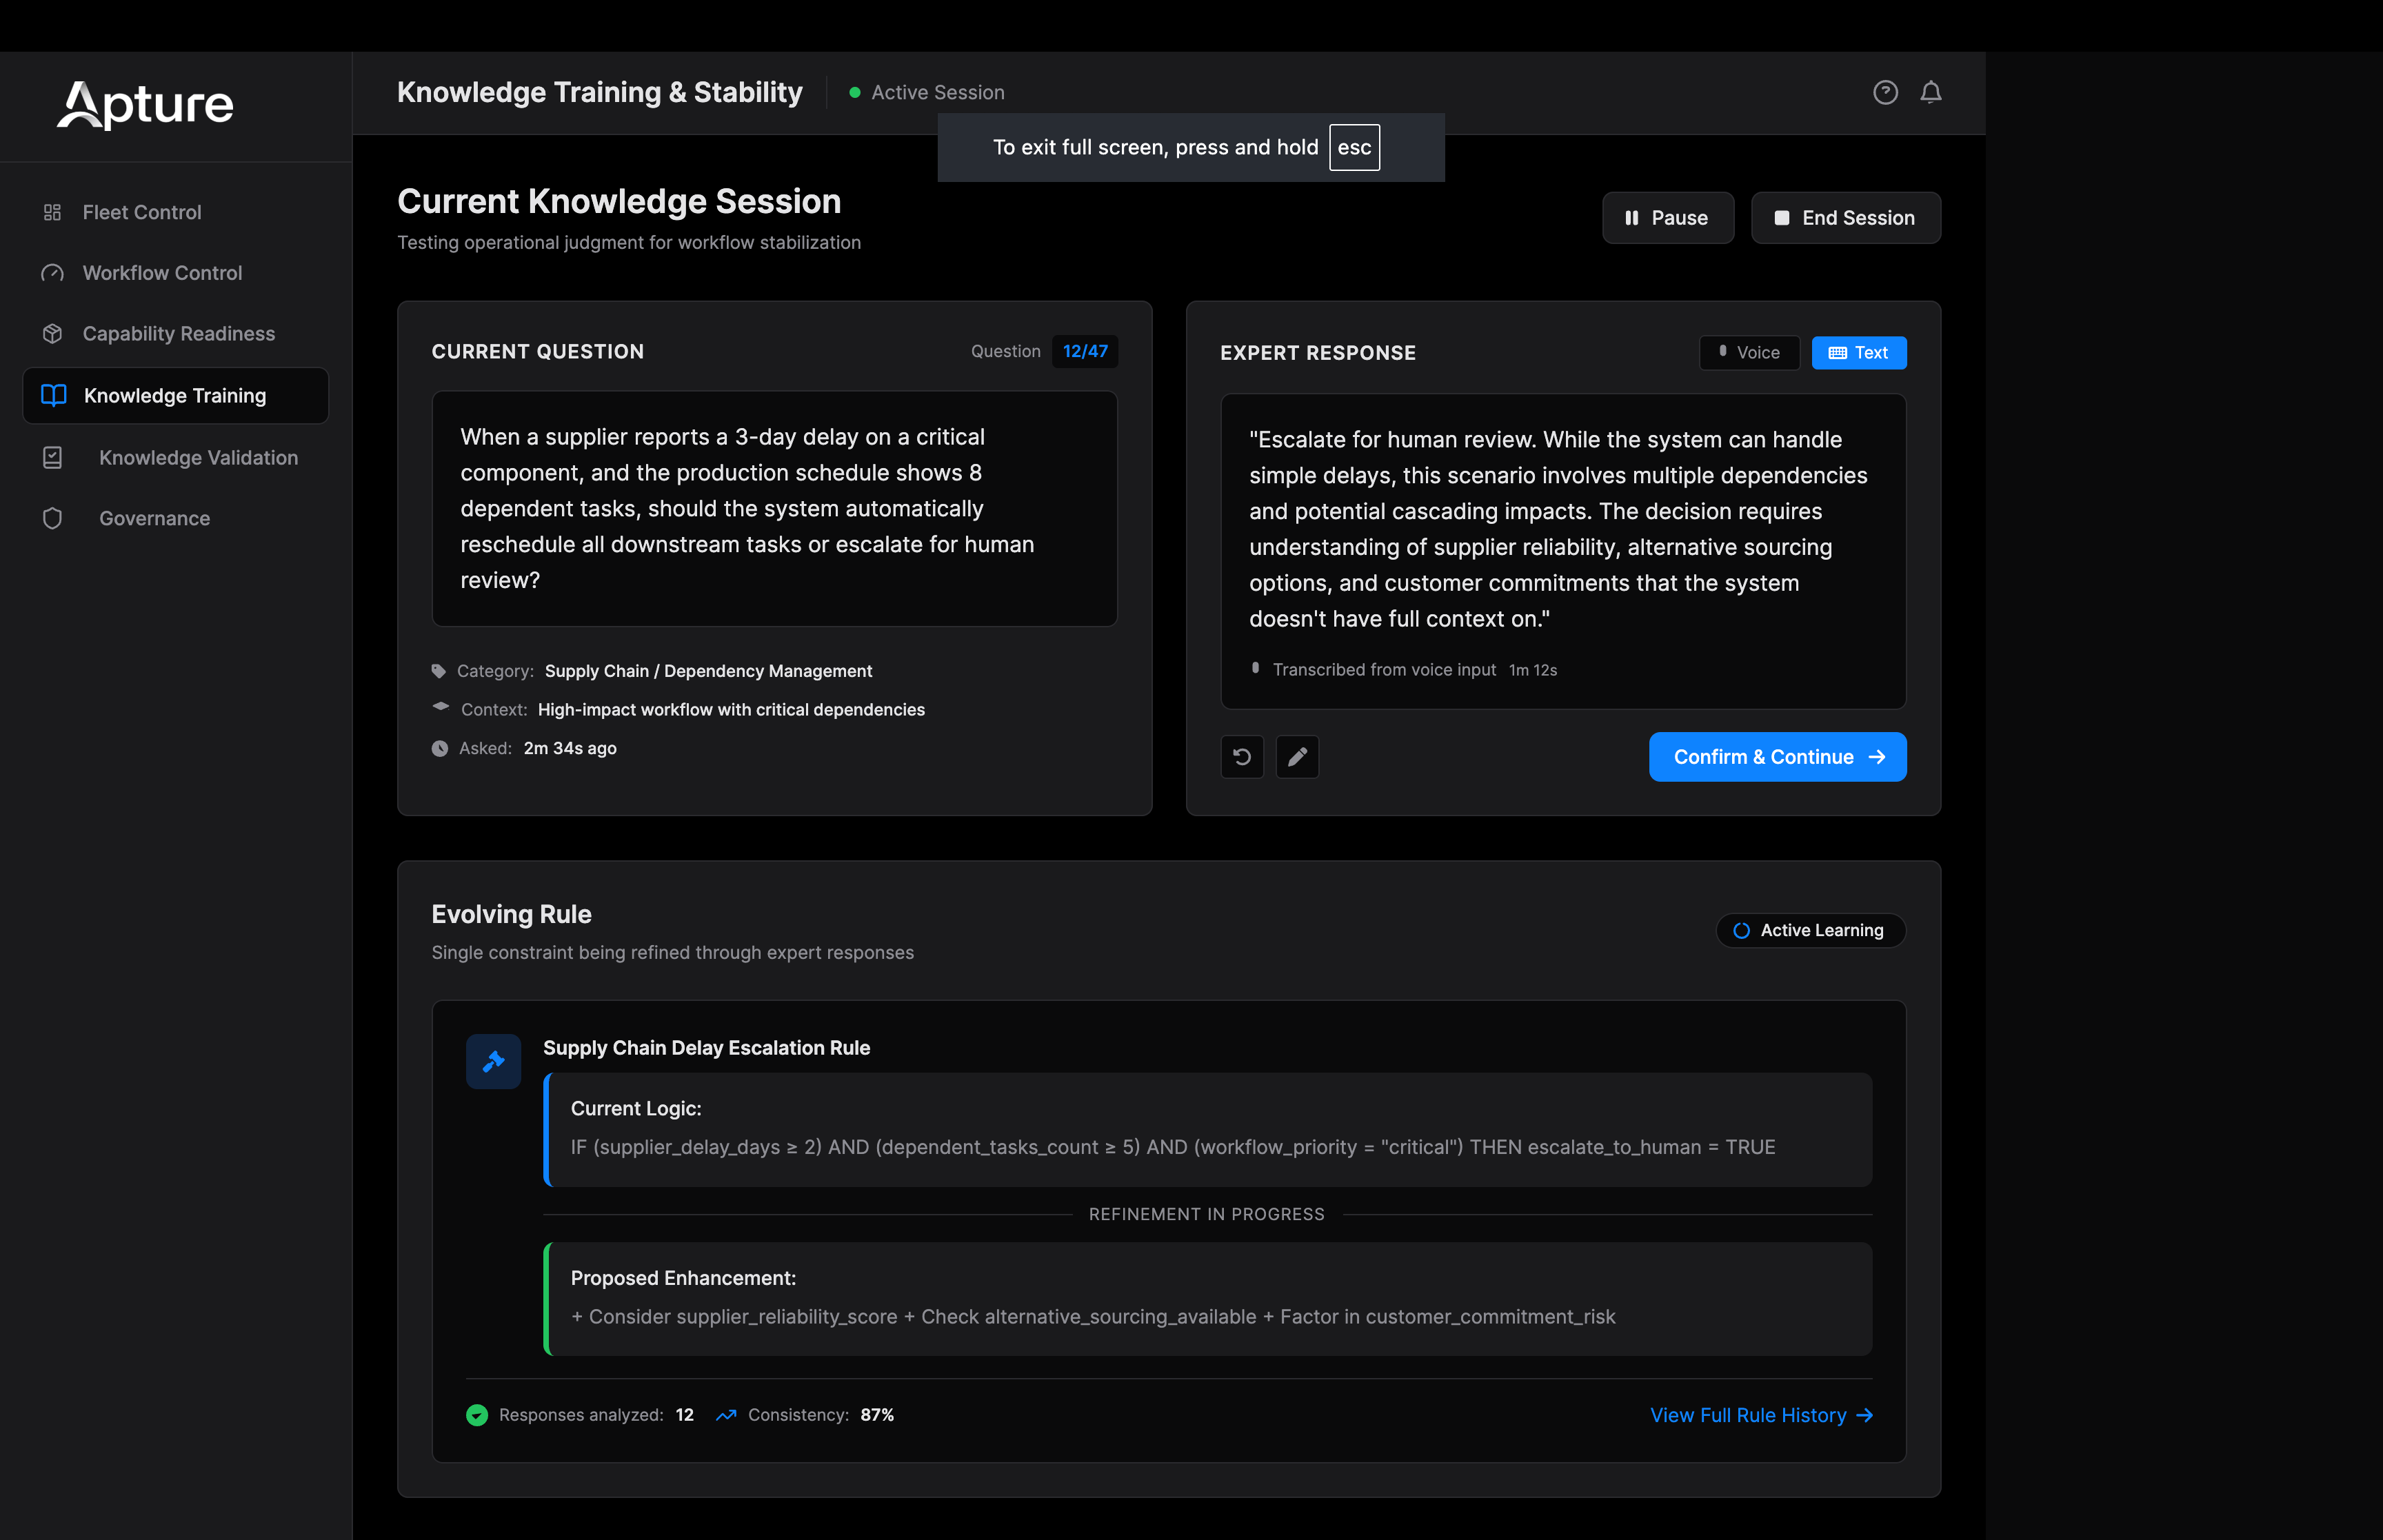Open the help question mark icon

click(x=1884, y=92)
